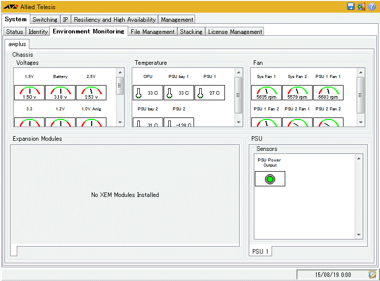Screen dimensions: 380x281
Task: Select the PSU 1 Fan 1 gauge
Action: (328, 93)
